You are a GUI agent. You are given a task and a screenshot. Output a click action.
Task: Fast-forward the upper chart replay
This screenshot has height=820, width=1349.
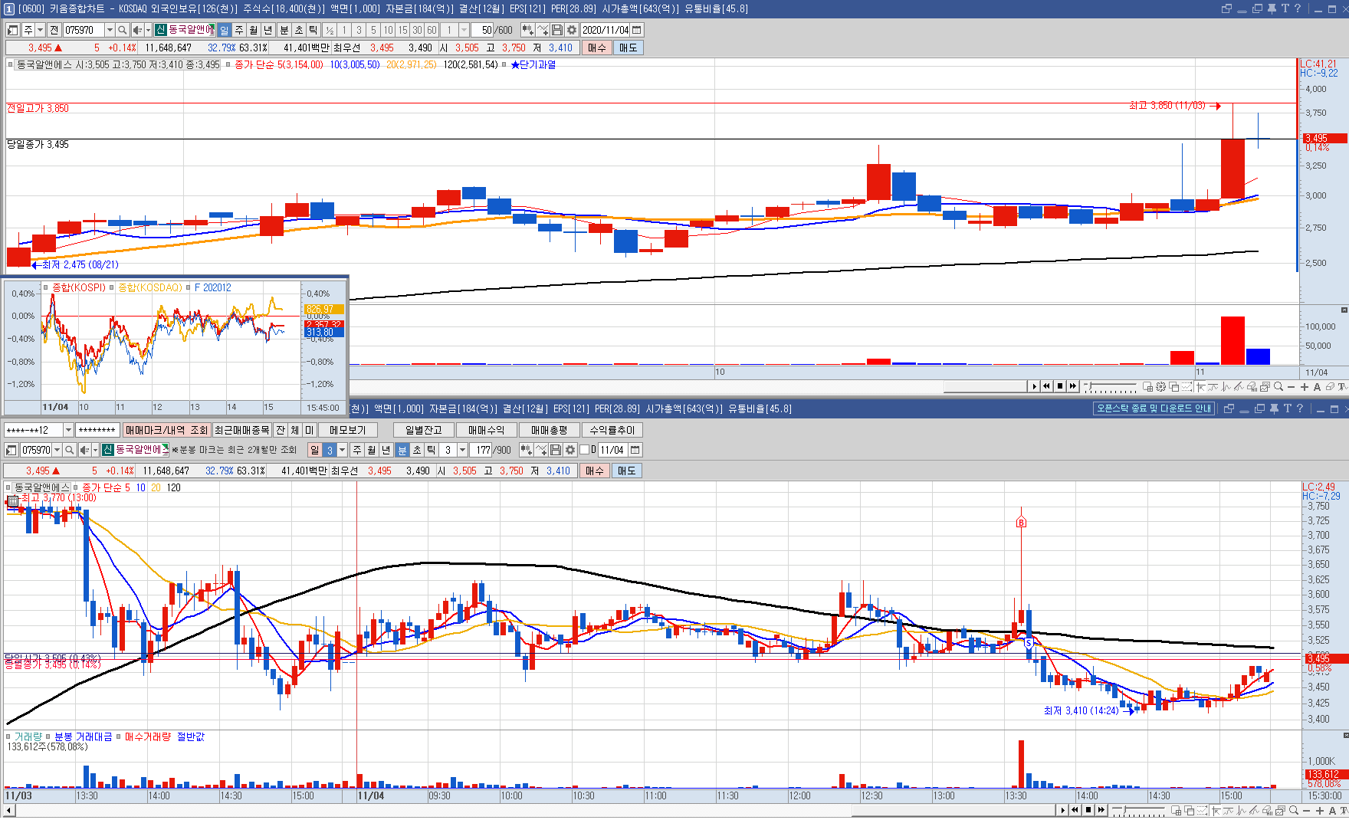point(1073,386)
